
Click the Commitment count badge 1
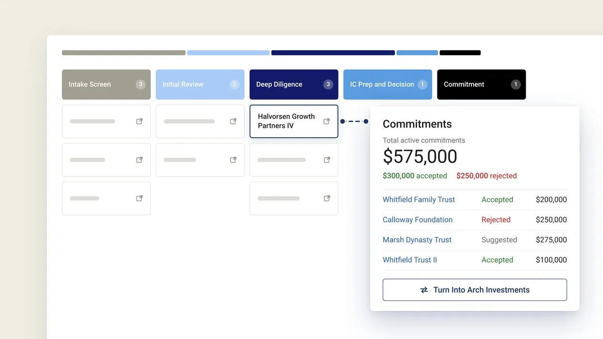[x=515, y=84]
